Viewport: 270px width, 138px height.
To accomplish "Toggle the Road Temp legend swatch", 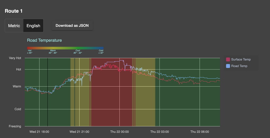I will (x=228, y=66).
